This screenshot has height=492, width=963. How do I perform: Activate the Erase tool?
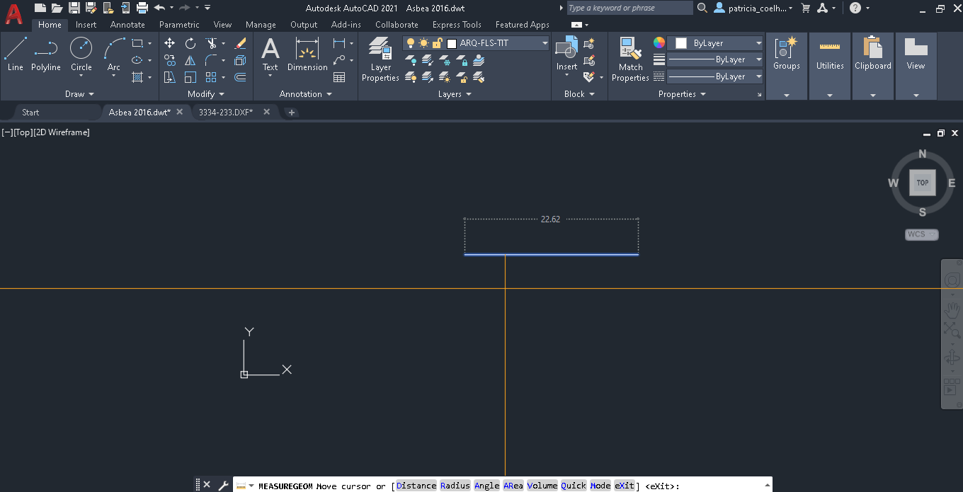(240, 43)
